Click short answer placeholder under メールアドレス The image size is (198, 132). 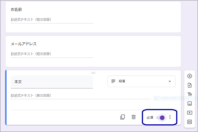[x=31, y=54]
